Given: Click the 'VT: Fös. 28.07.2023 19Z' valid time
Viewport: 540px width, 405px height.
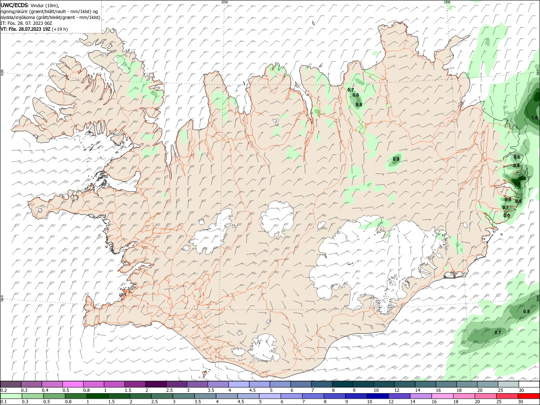Looking at the screenshot, I should click(x=26, y=29).
